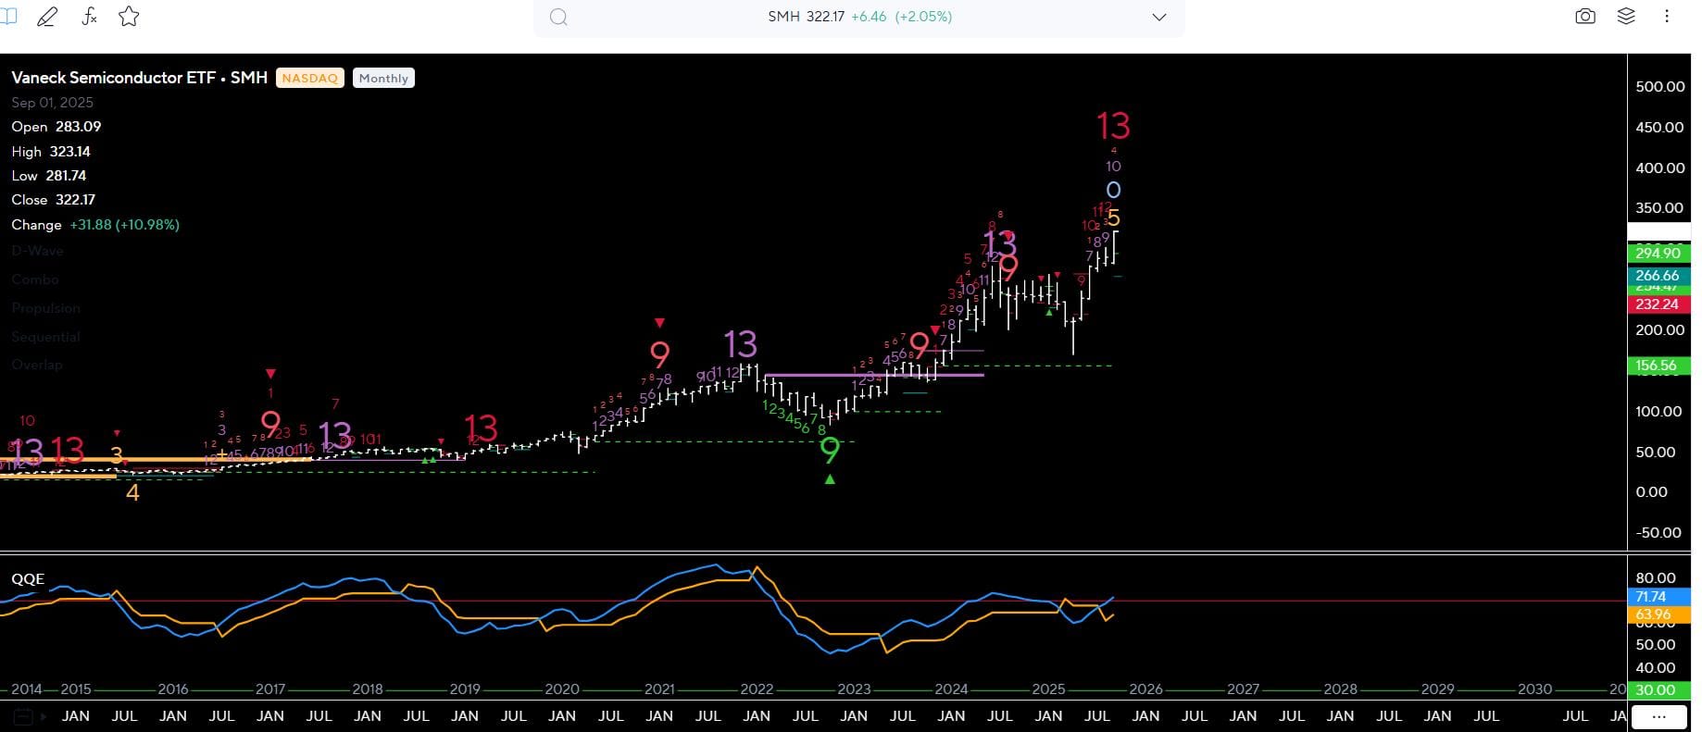Viewport: 1702px width, 732px height.
Task: Click the Propulsion indicator label
Action: [x=45, y=308]
